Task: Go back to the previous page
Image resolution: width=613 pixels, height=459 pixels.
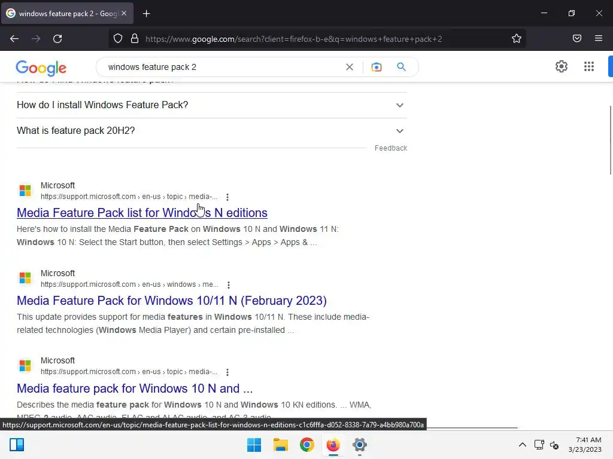Action: click(x=14, y=39)
